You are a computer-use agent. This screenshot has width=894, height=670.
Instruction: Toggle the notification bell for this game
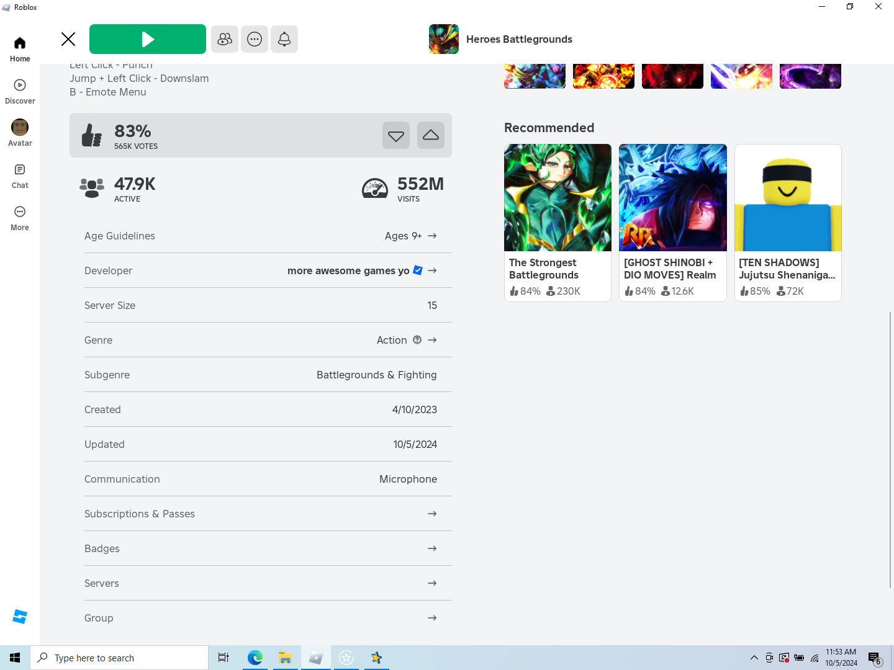coord(284,39)
